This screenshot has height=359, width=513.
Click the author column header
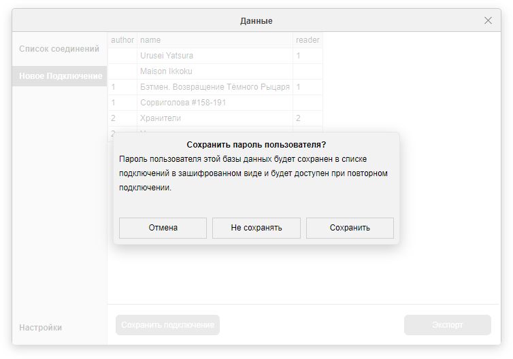[122, 40]
